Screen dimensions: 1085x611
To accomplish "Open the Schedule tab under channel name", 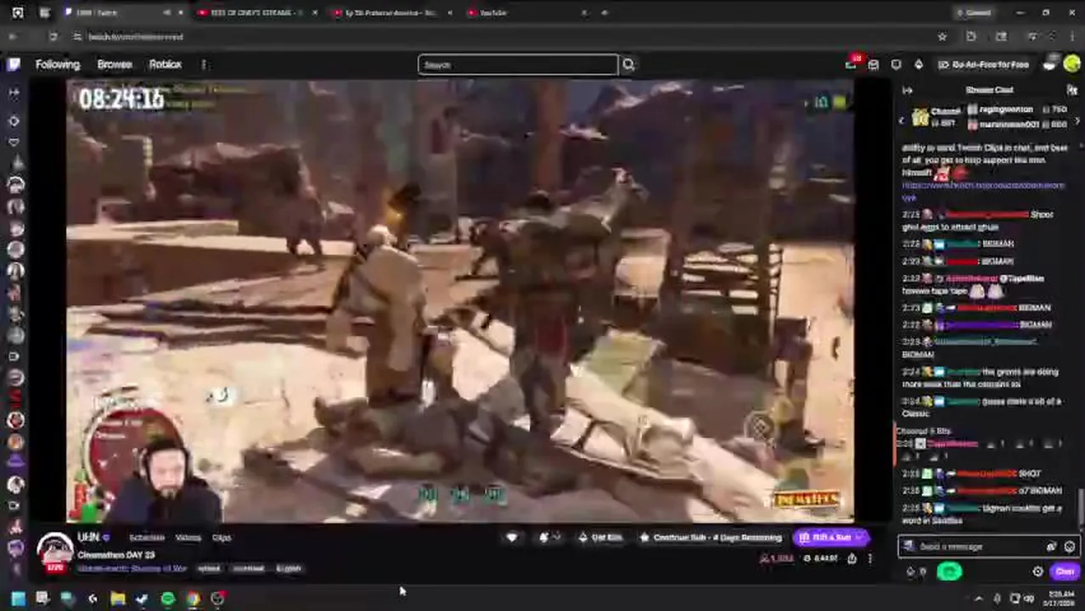I will coord(146,537).
